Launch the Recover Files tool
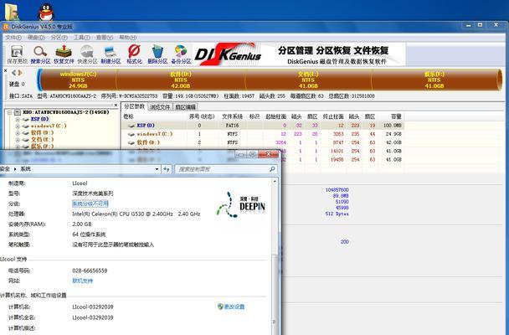The image size is (509, 335). click(x=64, y=54)
